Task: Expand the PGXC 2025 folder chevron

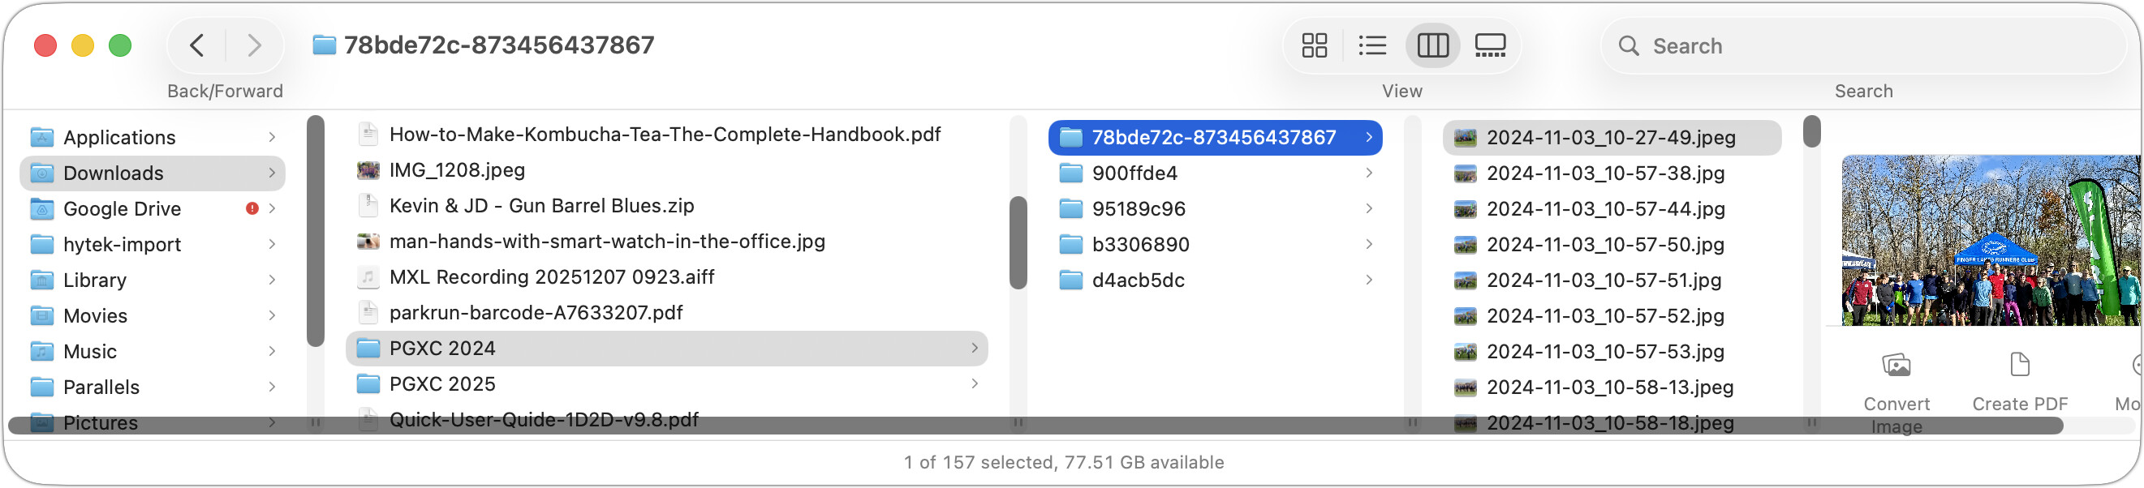Action: [x=974, y=384]
